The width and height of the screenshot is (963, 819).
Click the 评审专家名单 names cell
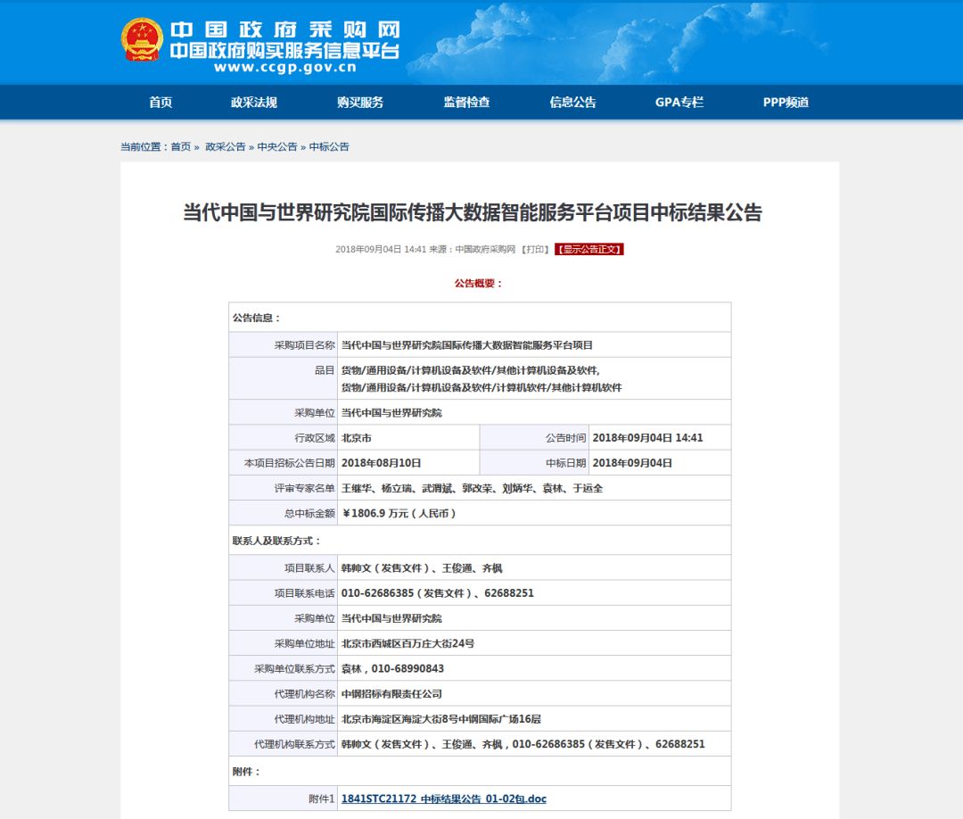[x=534, y=488]
